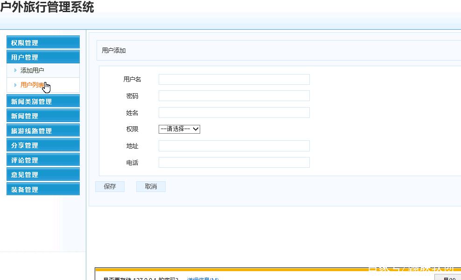
Task: Click the 户外旅行管理系统 title
Action: [x=47, y=7]
